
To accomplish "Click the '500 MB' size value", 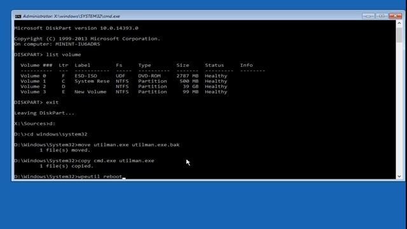I will [x=189, y=81].
